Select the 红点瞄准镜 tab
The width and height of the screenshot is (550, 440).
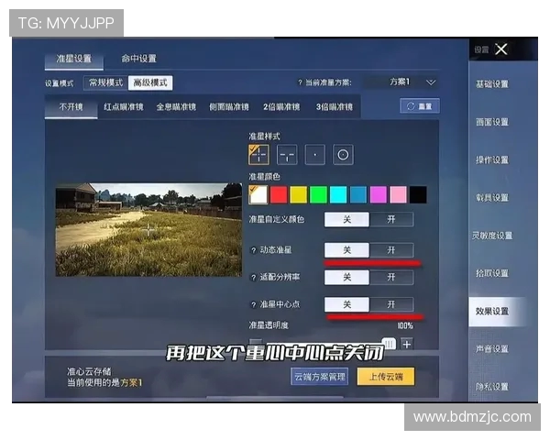(124, 106)
